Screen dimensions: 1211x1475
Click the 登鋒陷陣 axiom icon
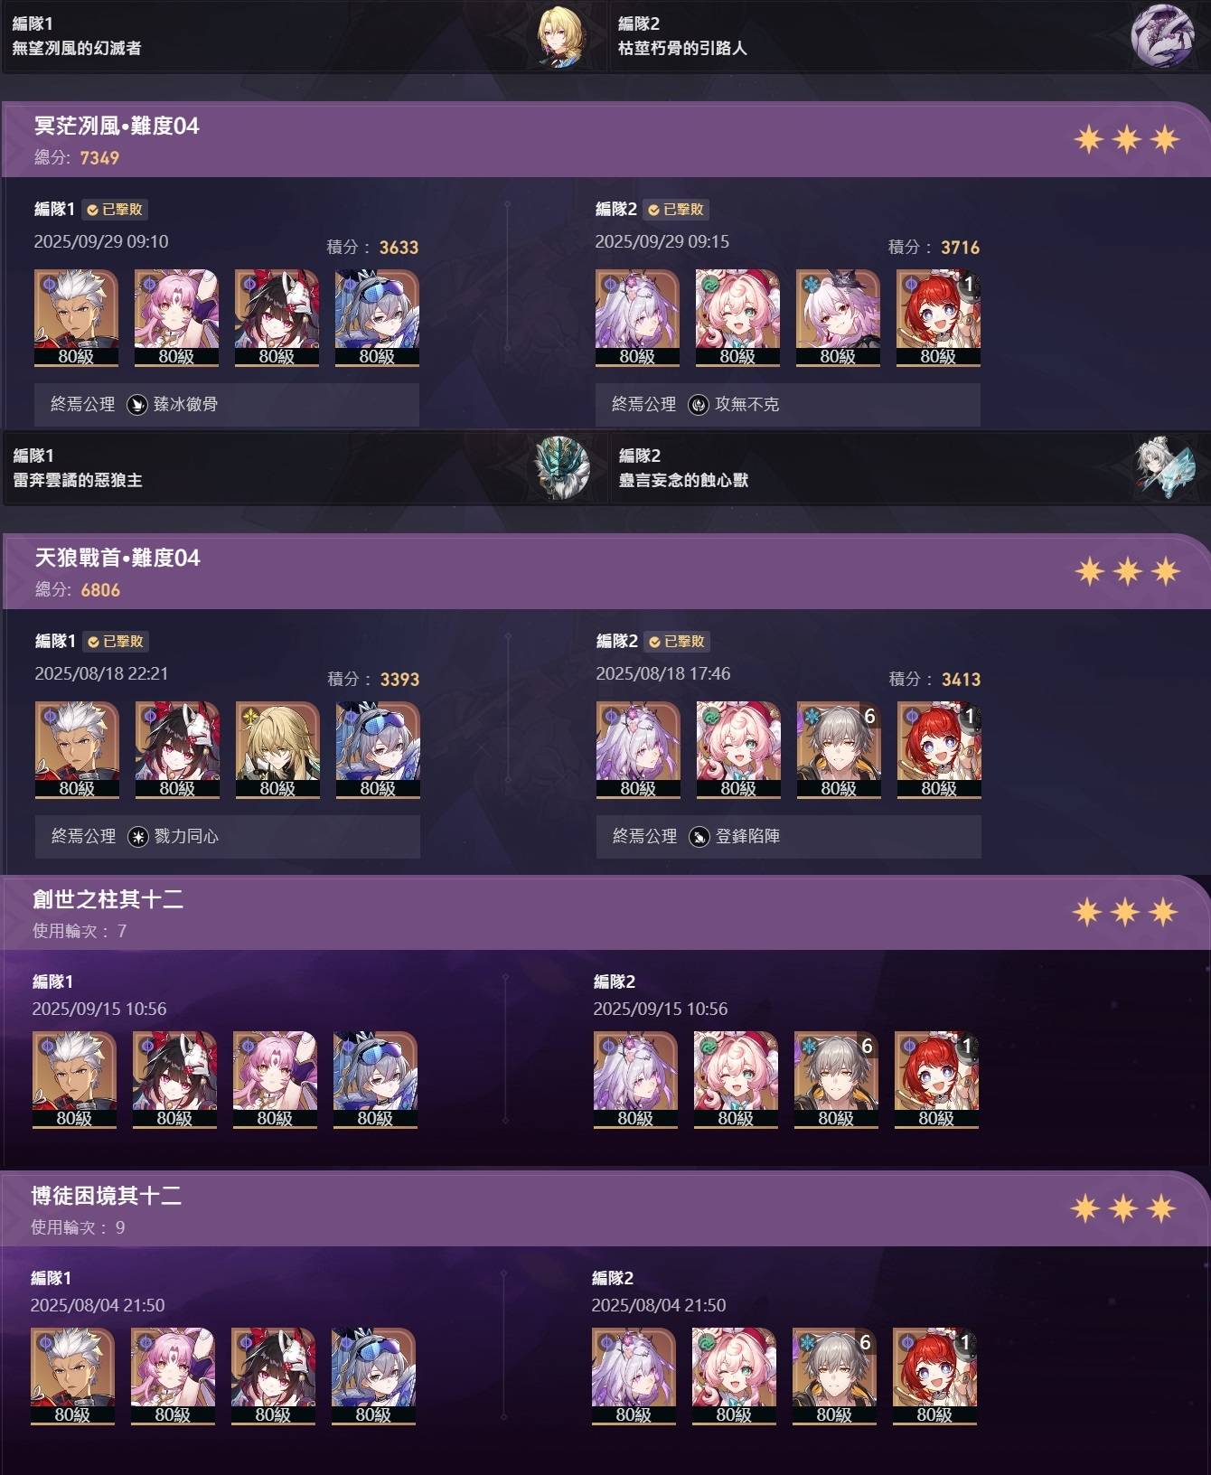(x=699, y=837)
